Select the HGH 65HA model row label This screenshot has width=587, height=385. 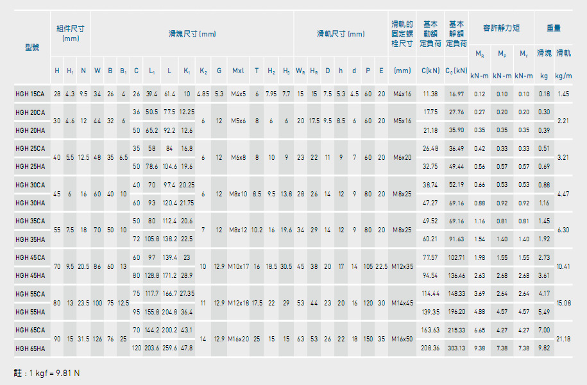(30, 348)
